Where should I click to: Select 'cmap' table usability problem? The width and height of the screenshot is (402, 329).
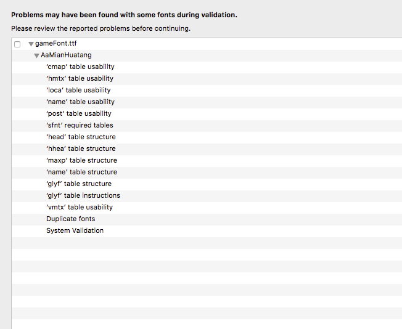pos(80,67)
